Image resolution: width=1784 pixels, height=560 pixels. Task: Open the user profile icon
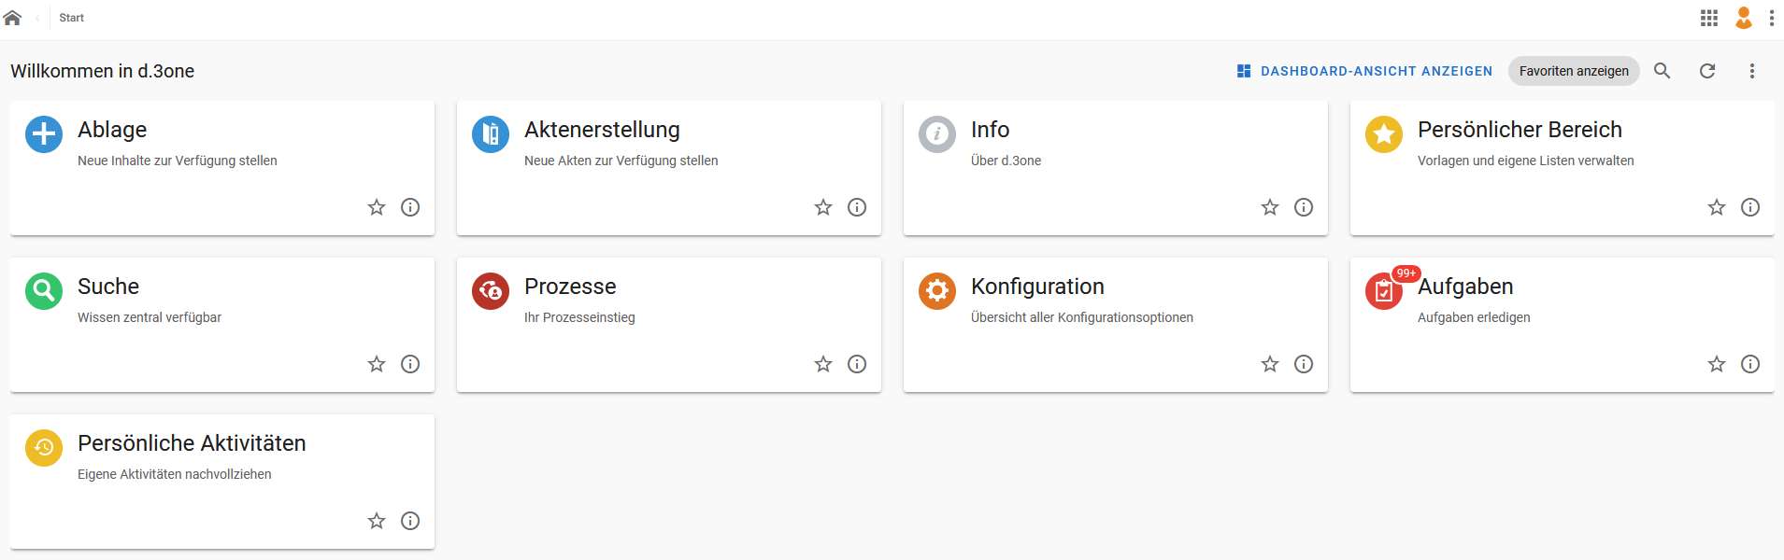point(1744,18)
